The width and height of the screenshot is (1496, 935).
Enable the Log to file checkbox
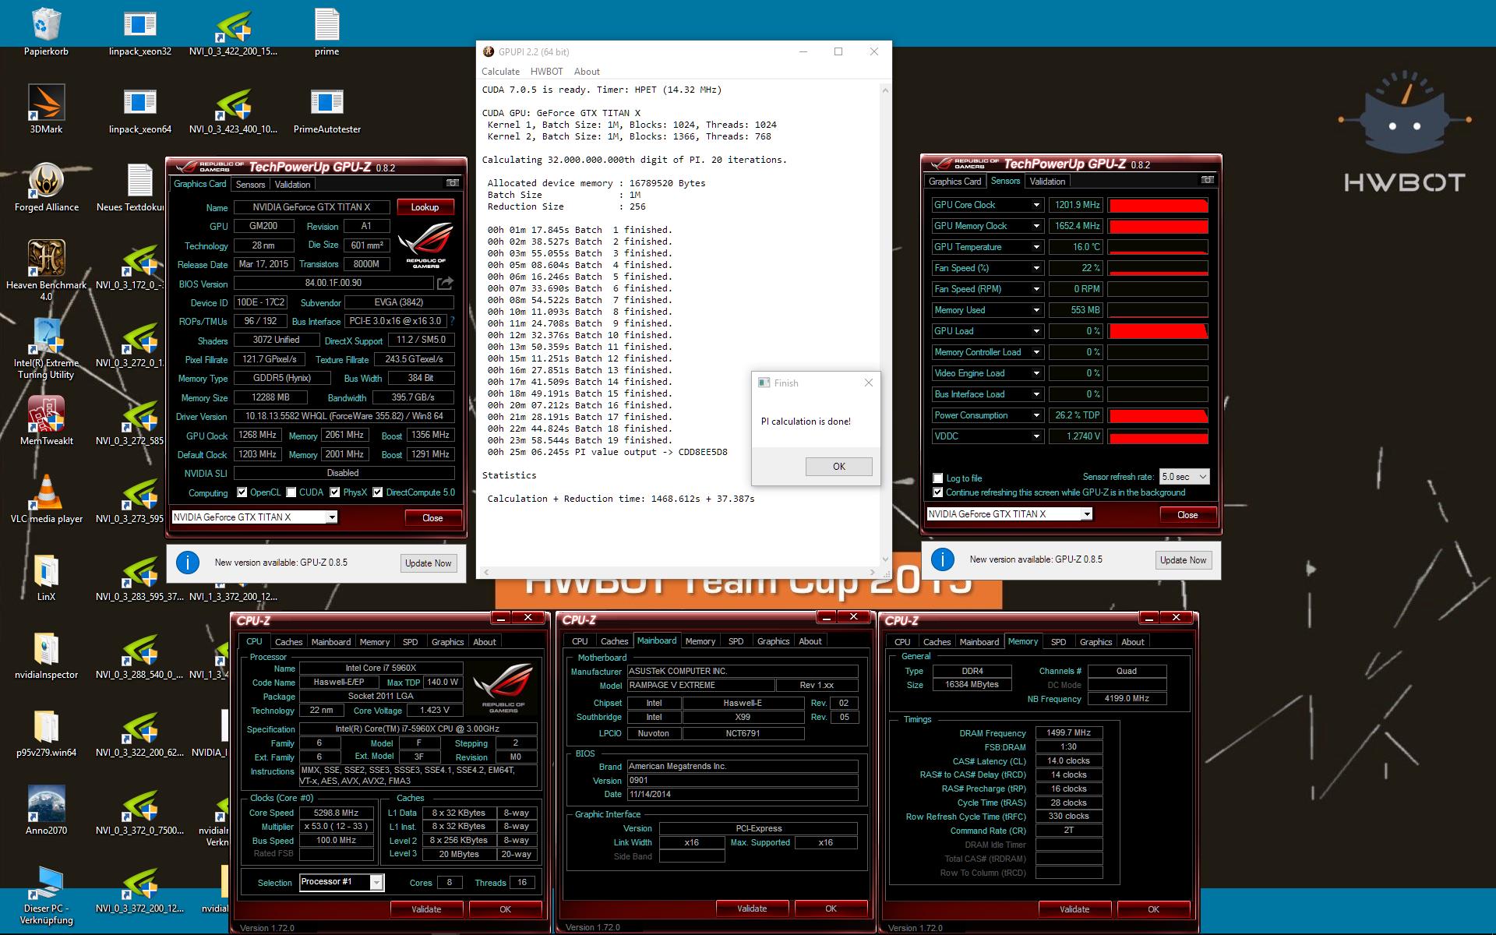(x=937, y=478)
